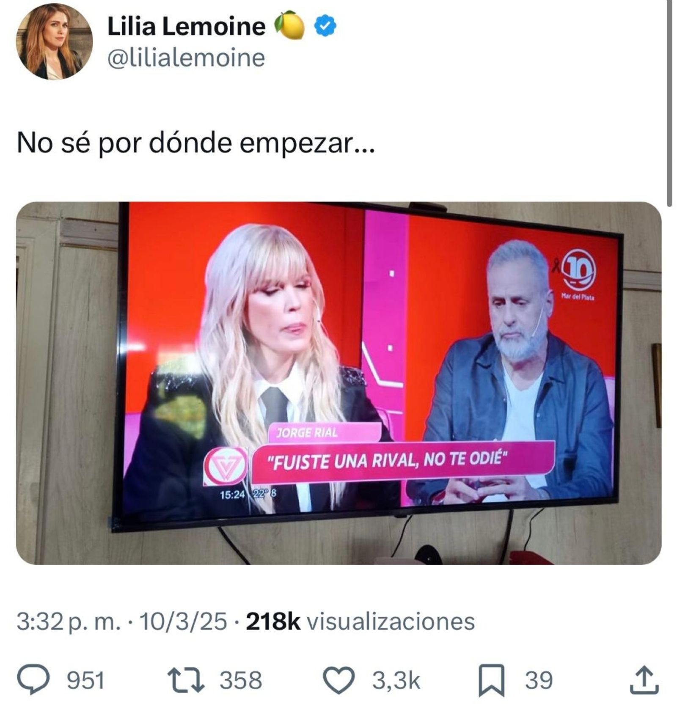The width and height of the screenshot is (677, 704).
Task: Open the share upload icon
Action: pos(644,680)
